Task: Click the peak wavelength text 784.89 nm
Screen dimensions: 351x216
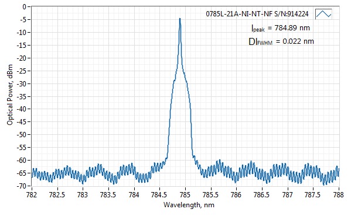Action: (292, 28)
